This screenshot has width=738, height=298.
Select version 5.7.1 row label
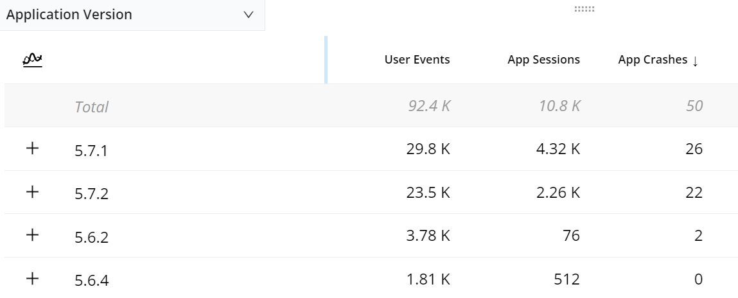(x=91, y=150)
